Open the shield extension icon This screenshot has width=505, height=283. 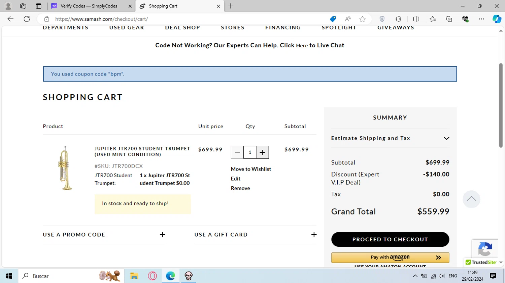coord(382,19)
